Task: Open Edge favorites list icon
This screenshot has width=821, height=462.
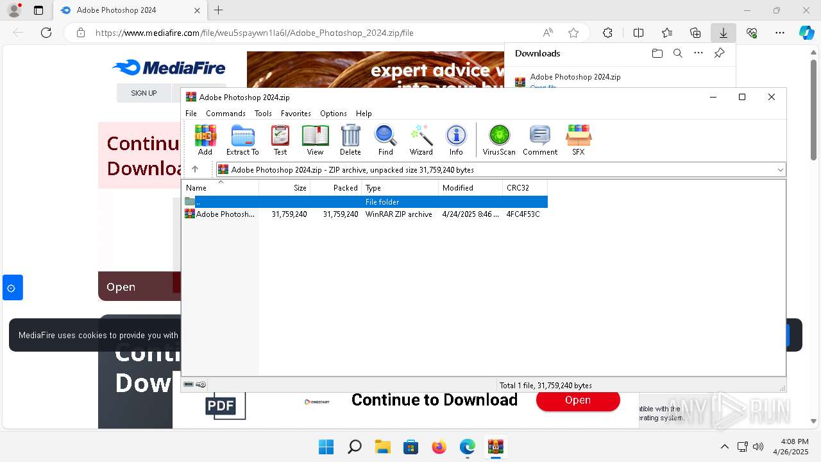Action: click(667, 33)
